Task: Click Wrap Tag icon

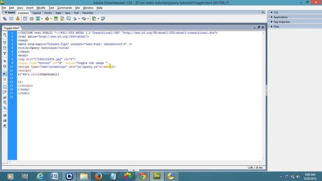Action: 5,97
